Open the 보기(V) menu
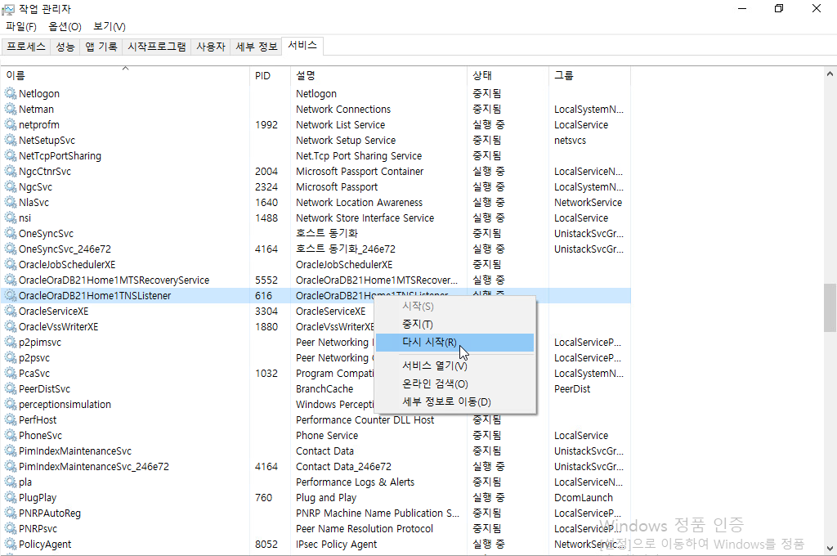Image resolution: width=837 pixels, height=556 pixels. pyautogui.click(x=109, y=26)
